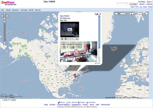This screenshot has height=108, width=153.
Task: Play the YouTube video via center overlay
Action: pyautogui.click(x=70, y=30)
